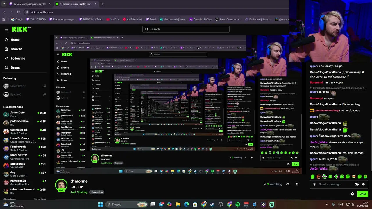
Task: Open Jay recommended channel
Action: (x=25, y=174)
